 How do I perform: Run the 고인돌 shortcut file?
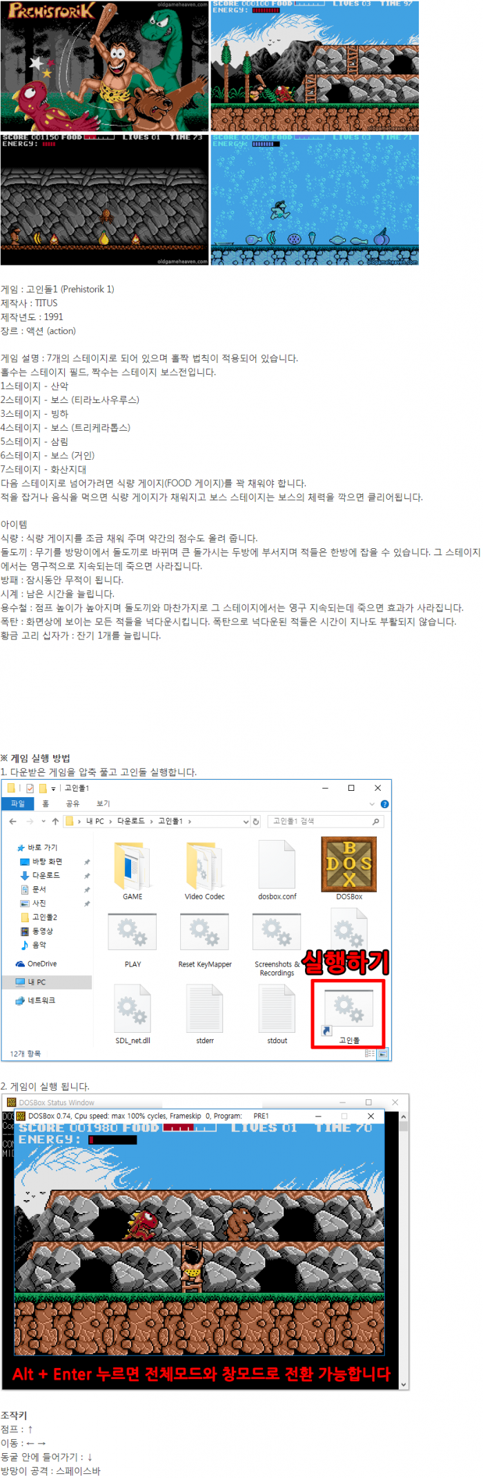click(x=349, y=1015)
